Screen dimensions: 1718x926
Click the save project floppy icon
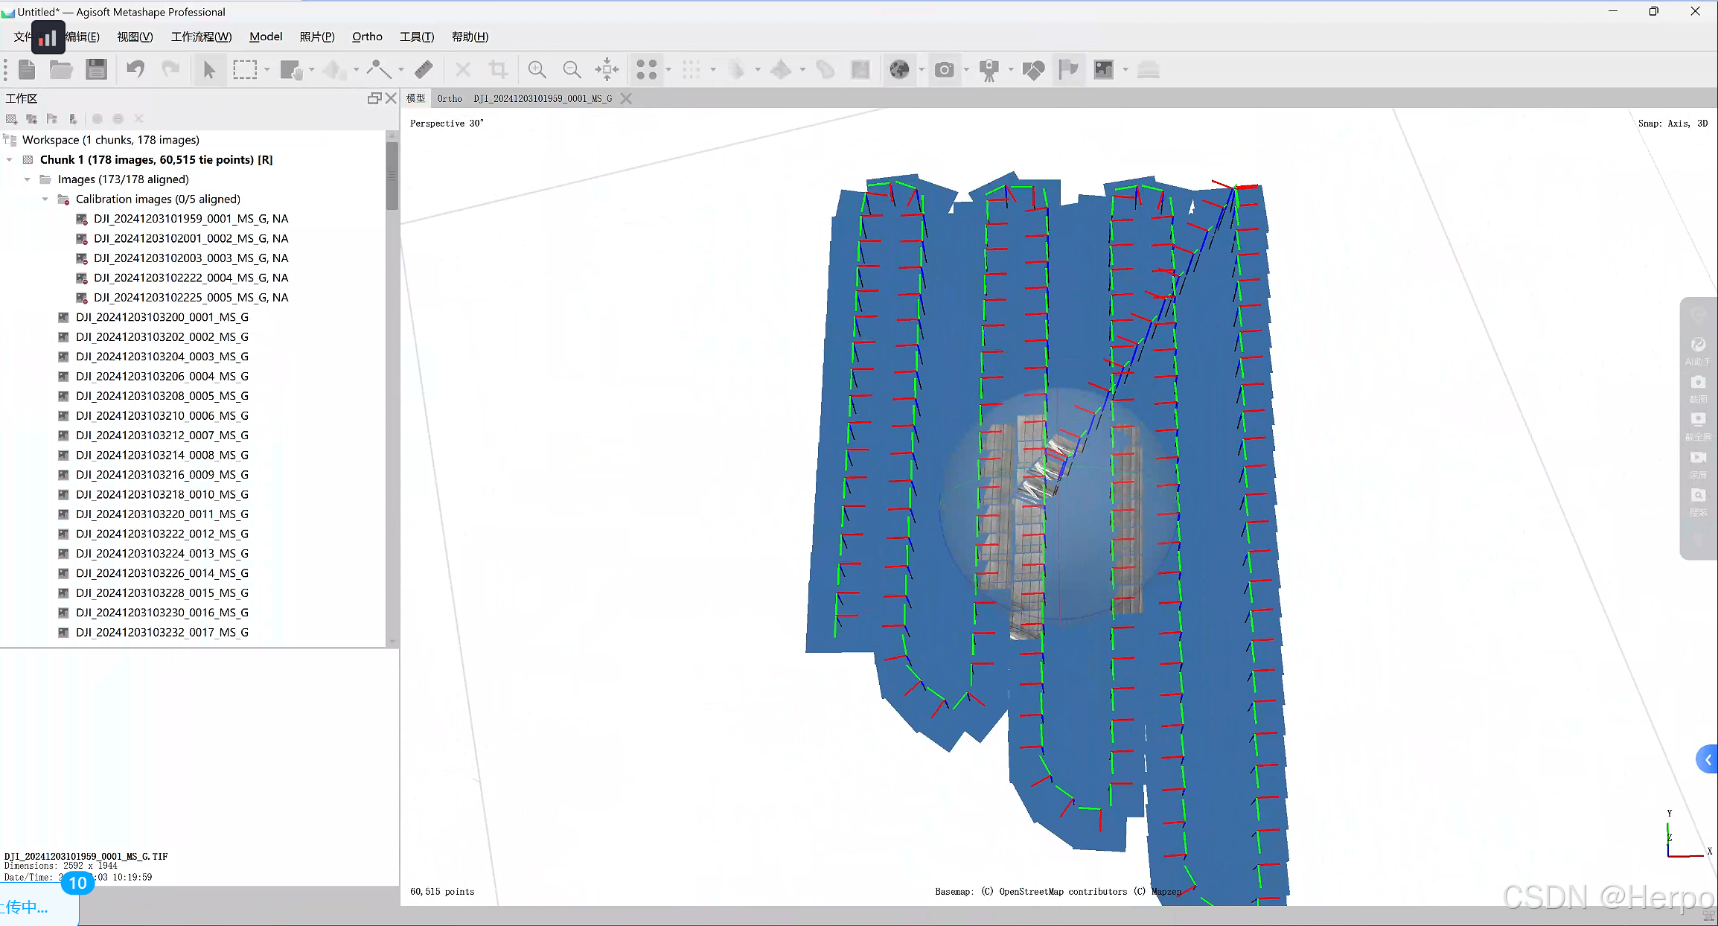(x=96, y=70)
